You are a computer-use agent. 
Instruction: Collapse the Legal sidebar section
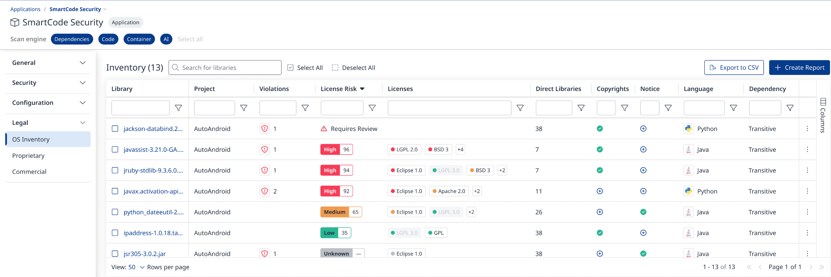pos(48,123)
